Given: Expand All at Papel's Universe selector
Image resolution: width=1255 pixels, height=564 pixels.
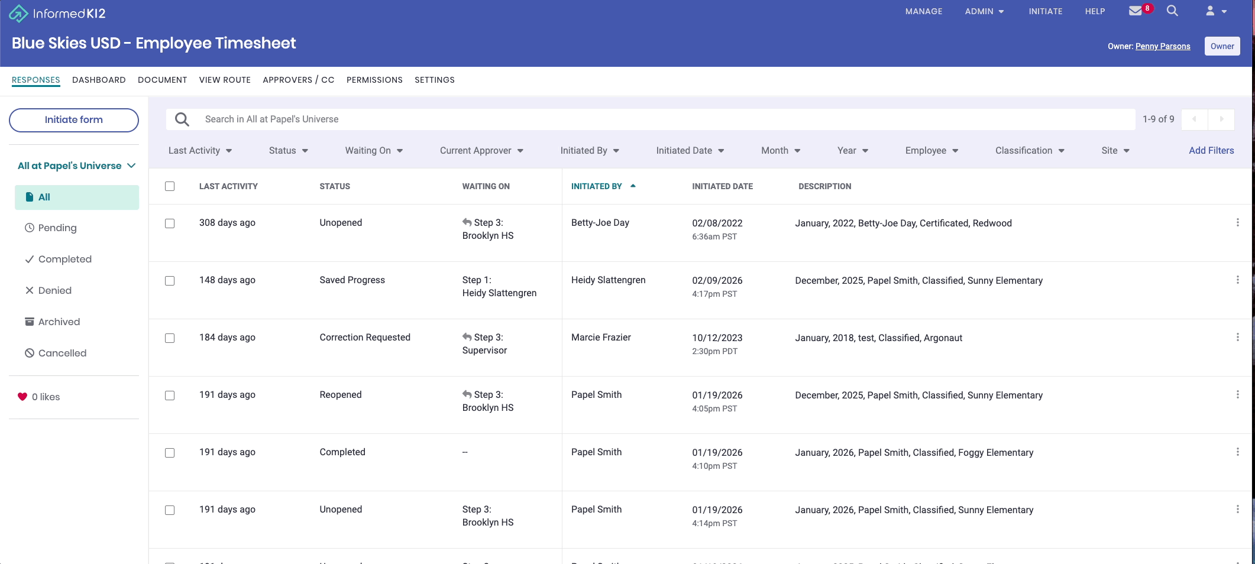Looking at the screenshot, I should coord(77,166).
